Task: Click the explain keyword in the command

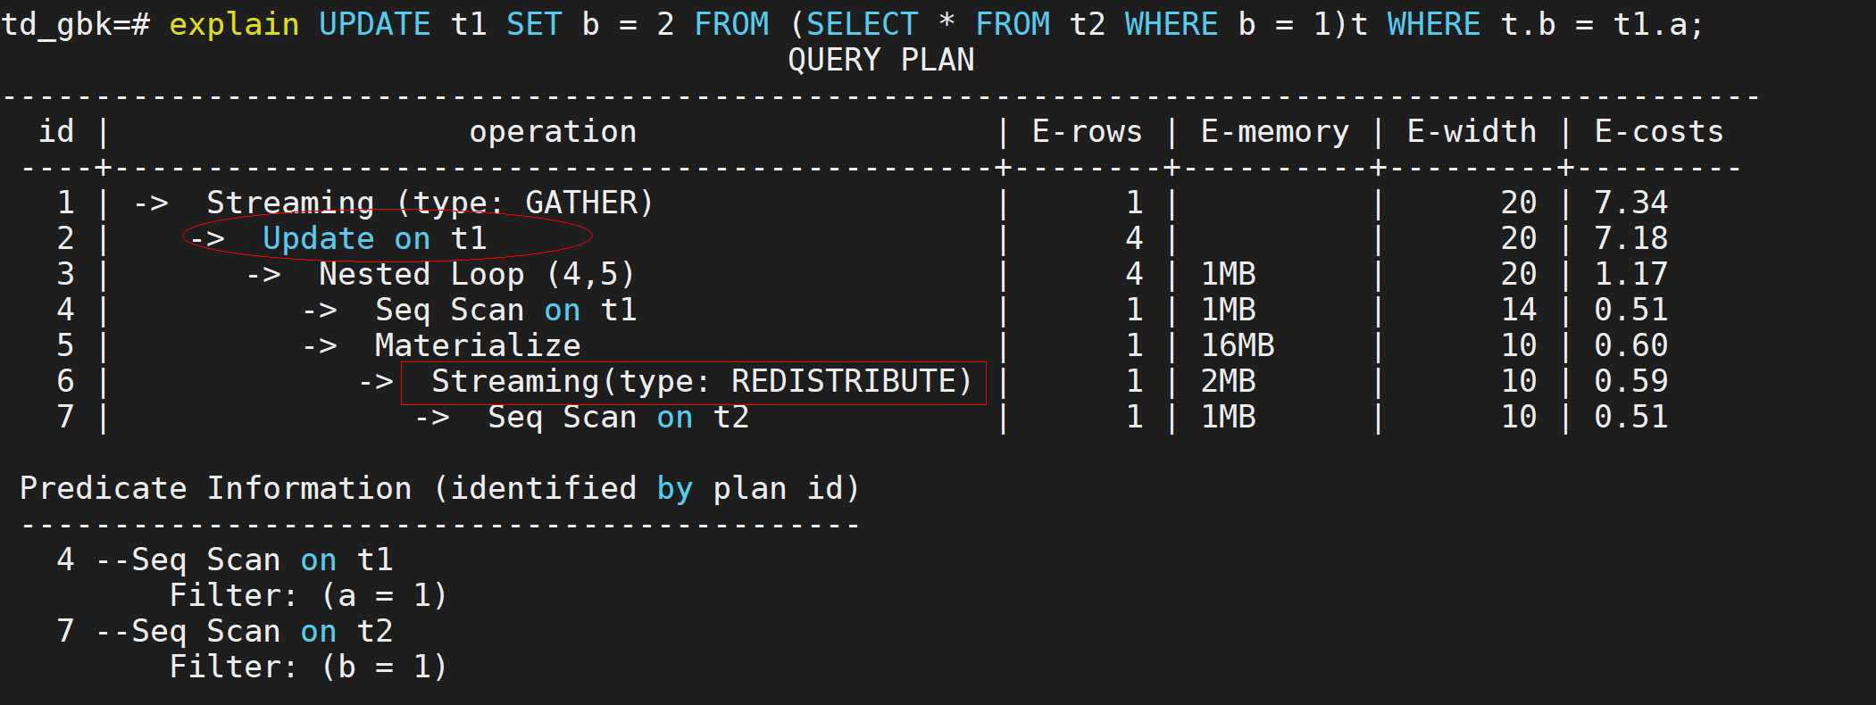Action: (x=234, y=25)
